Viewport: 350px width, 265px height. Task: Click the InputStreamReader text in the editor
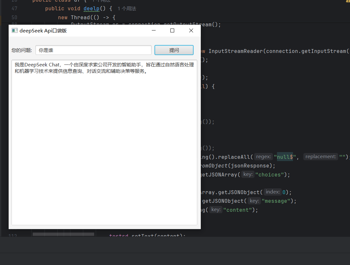point(235,51)
